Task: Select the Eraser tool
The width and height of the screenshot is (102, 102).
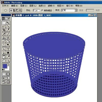Action: click(4, 41)
